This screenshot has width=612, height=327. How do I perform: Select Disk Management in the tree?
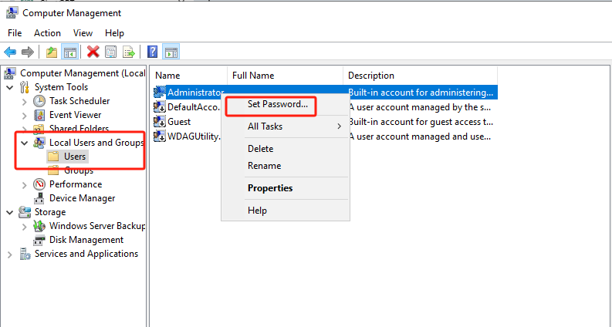pyautogui.click(x=86, y=240)
